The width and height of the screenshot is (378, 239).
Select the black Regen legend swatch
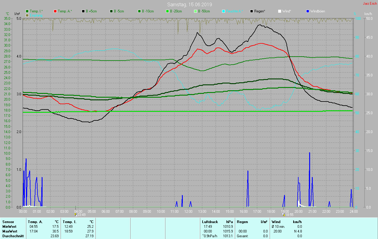click(x=252, y=11)
